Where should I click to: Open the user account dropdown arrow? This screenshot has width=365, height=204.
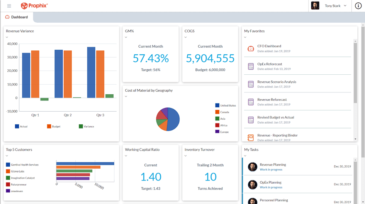(x=345, y=6)
